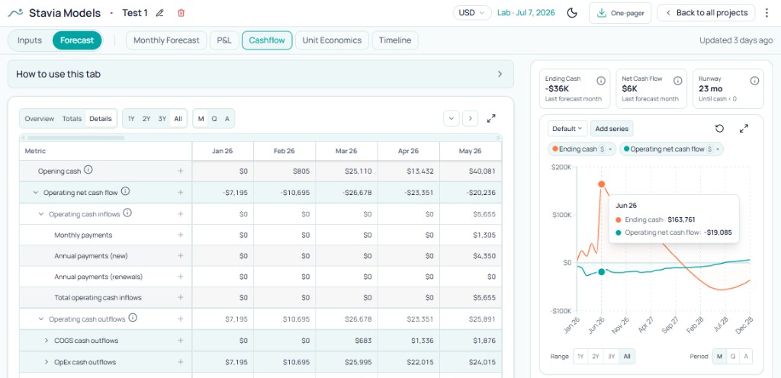
Task: Switch to Forecast mode
Action: [77, 40]
